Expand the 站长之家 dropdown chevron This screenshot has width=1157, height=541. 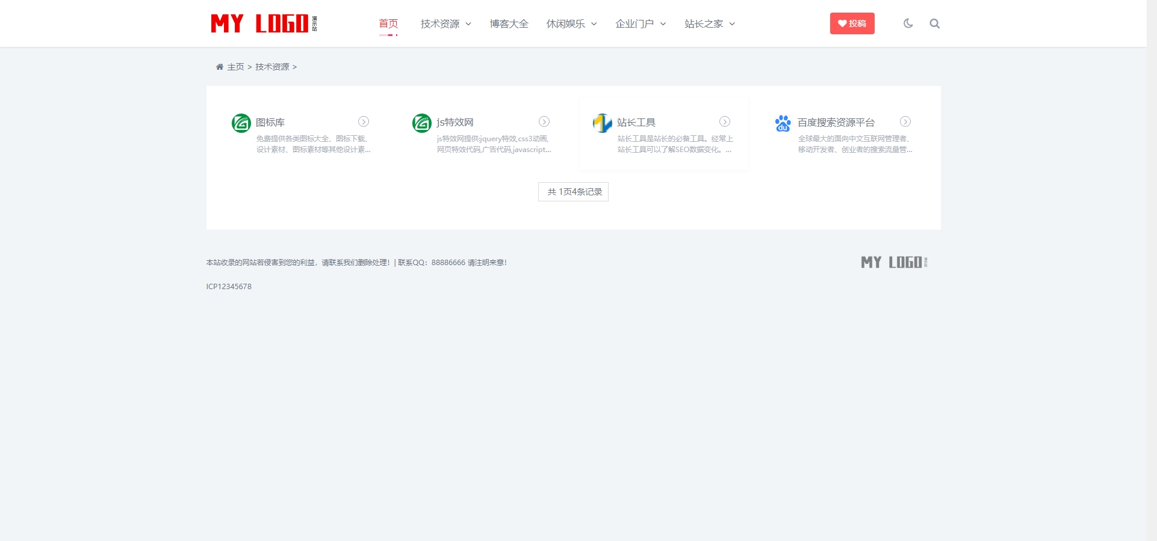(x=732, y=24)
